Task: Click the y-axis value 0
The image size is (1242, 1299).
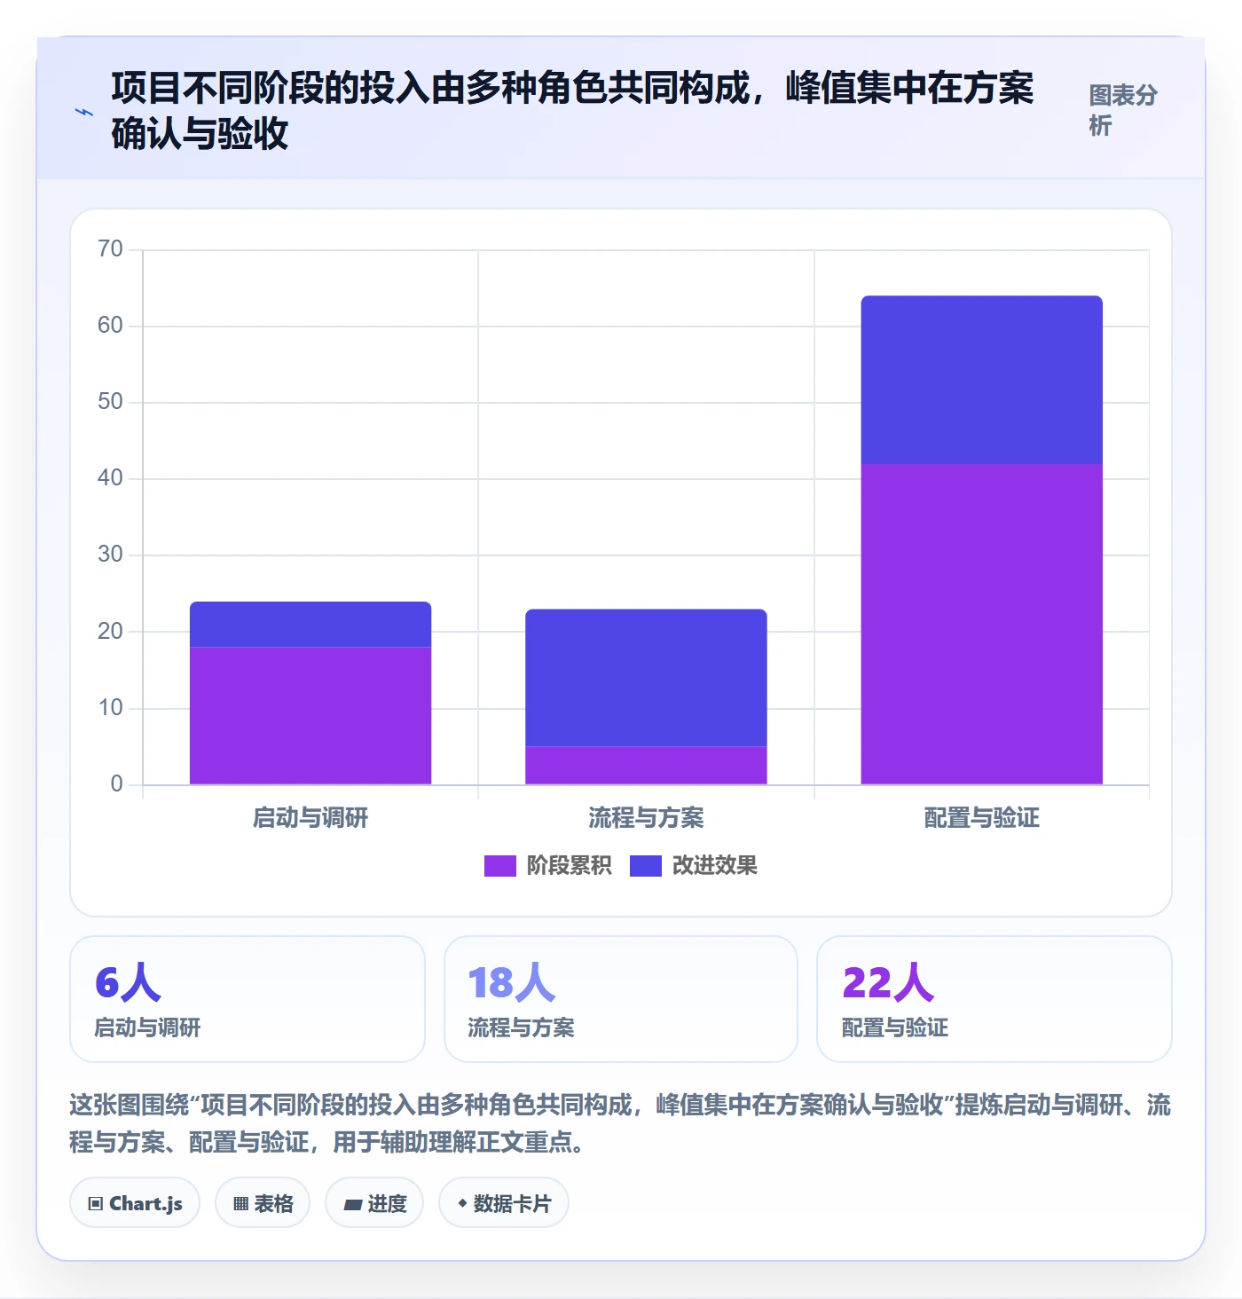Action: coord(116,784)
